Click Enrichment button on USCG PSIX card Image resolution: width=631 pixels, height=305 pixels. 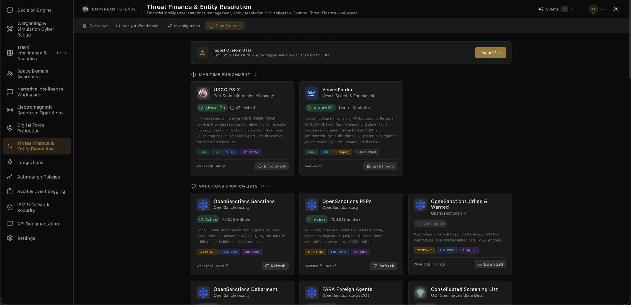click(271, 166)
